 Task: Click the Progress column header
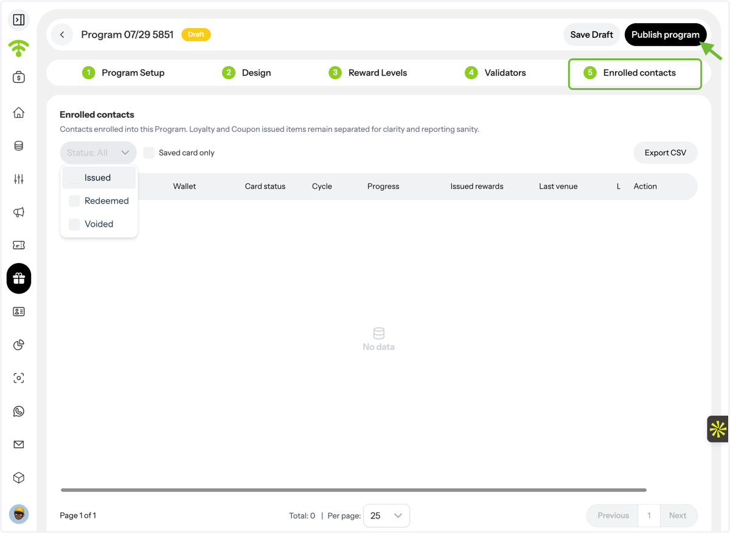coord(383,187)
